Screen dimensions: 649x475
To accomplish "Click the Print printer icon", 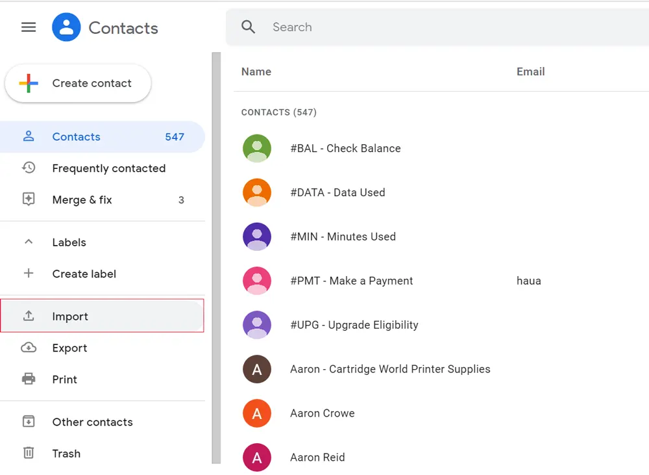I will (29, 379).
